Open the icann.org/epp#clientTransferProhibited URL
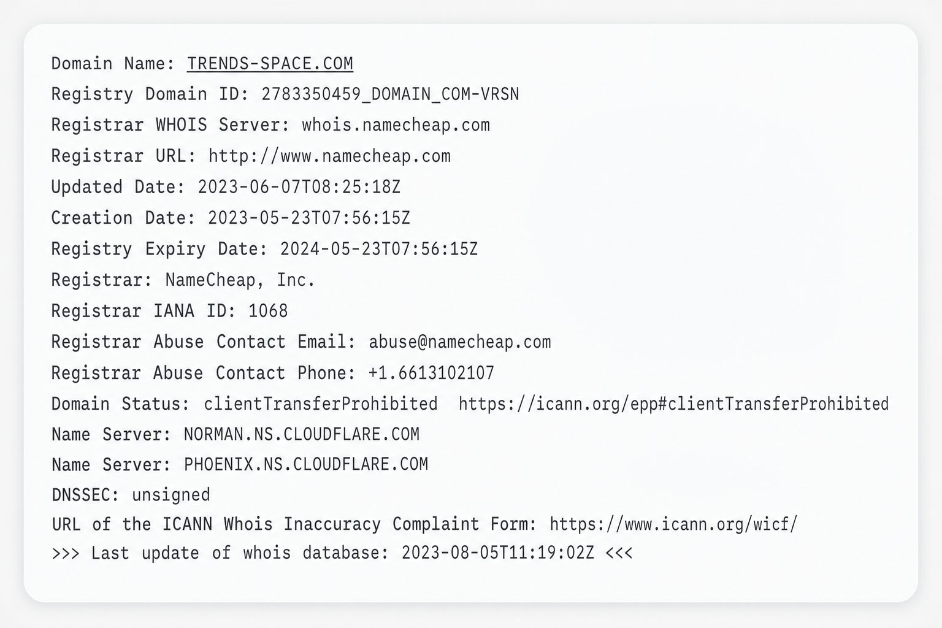The width and height of the screenshot is (942, 628). point(673,404)
